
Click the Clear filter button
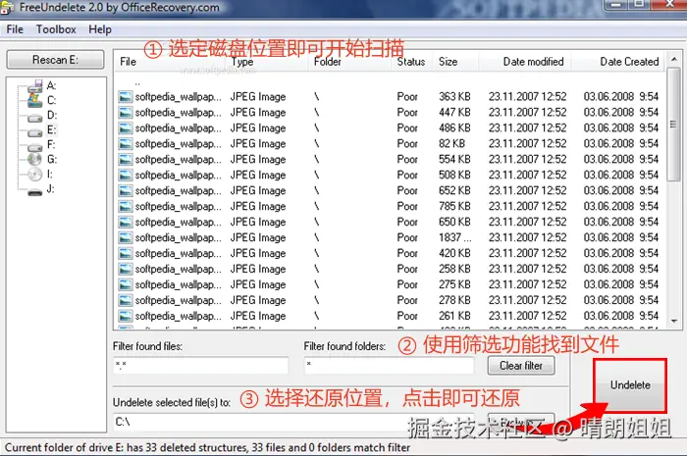pos(521,366)
